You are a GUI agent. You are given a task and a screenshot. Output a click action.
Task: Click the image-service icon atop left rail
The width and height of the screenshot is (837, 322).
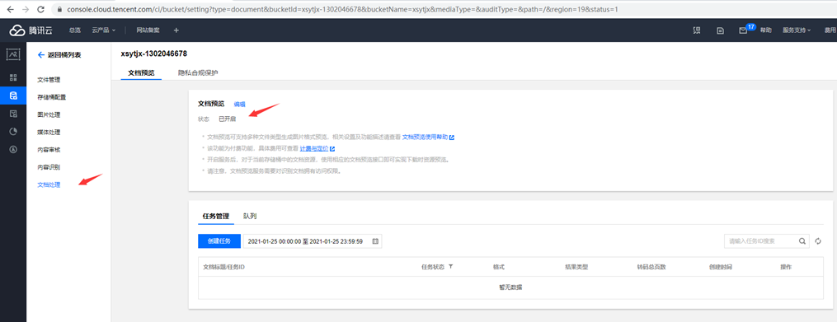pyautogui.click(x=13, y=54)
